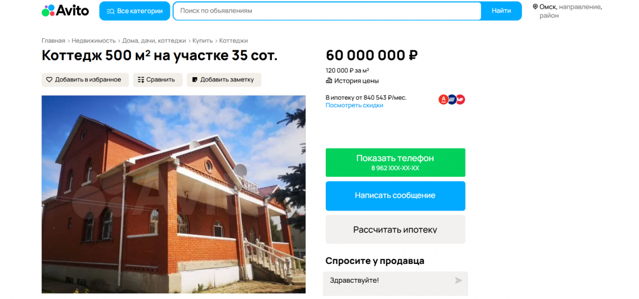Click Рассчитать ипотеку button
This screenshot has height=299, width=639.
tap(395, 229)
